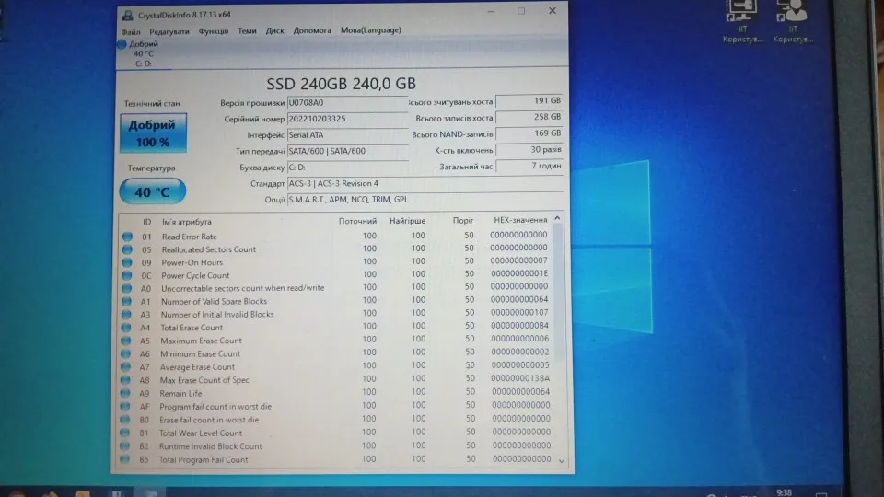Click the Поріг column header
Image resolution: width=884 pixels, height=497 pixels.
tap(463, 220)
